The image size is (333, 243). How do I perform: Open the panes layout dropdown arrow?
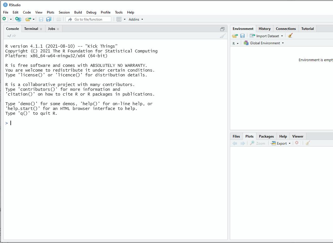(x=125, y=19)
